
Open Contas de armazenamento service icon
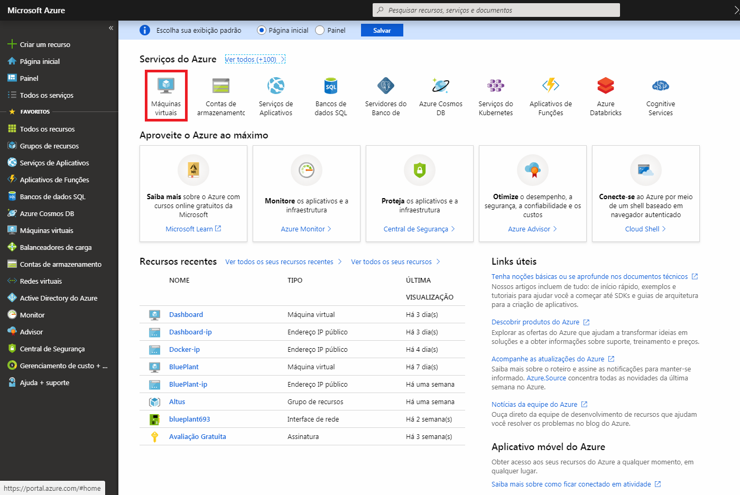click(221, 85)
